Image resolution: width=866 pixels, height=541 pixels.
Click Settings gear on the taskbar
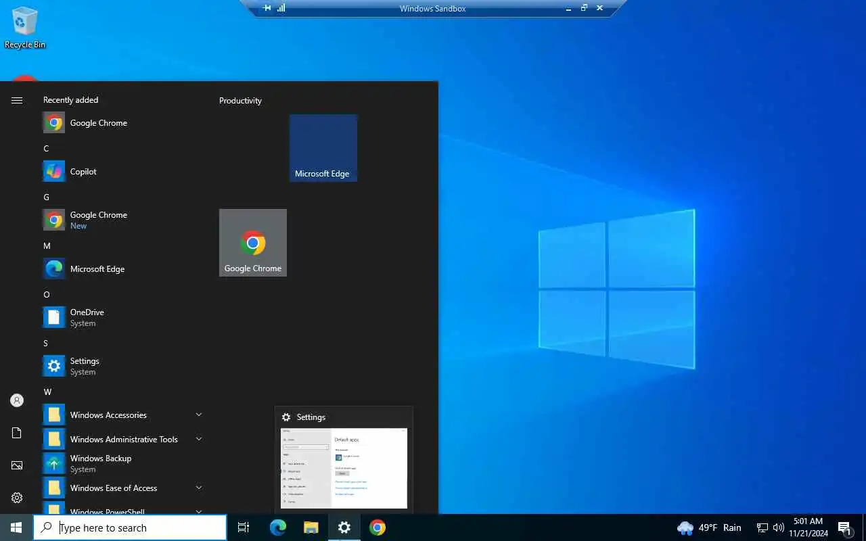point(344,527)
